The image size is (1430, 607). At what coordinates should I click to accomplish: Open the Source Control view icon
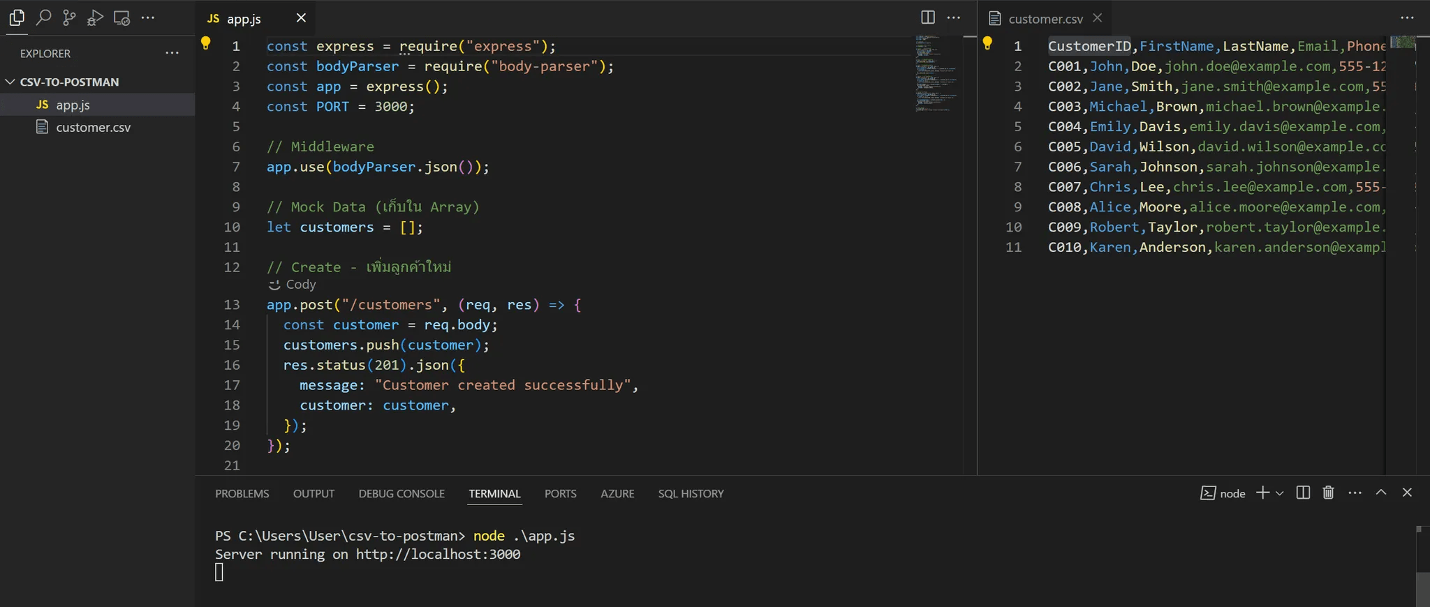[x=69, y=17]
